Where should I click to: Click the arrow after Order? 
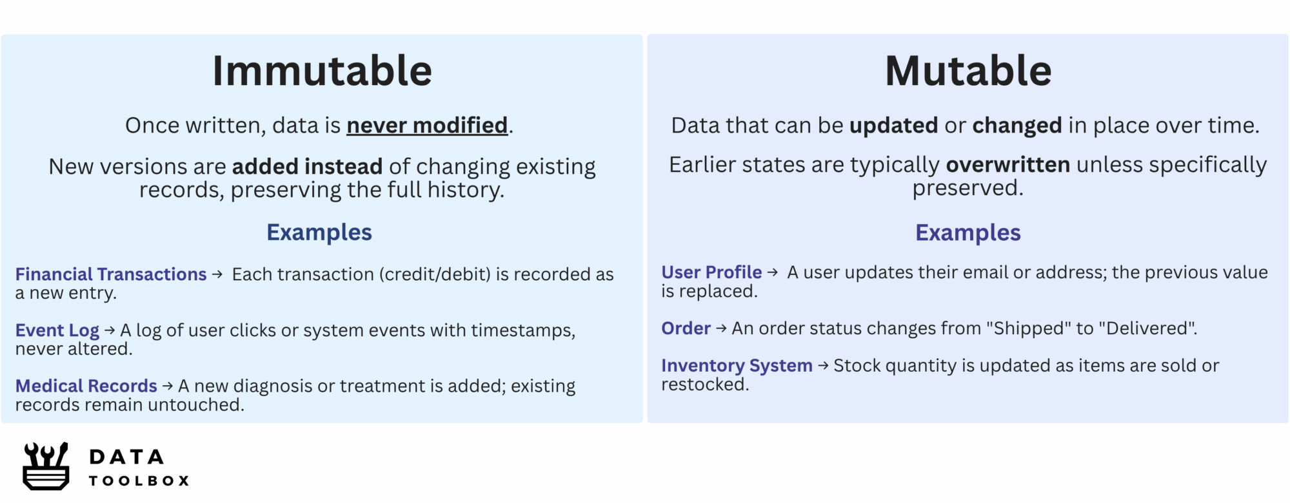pyautogui.click(x=721, y=328)
